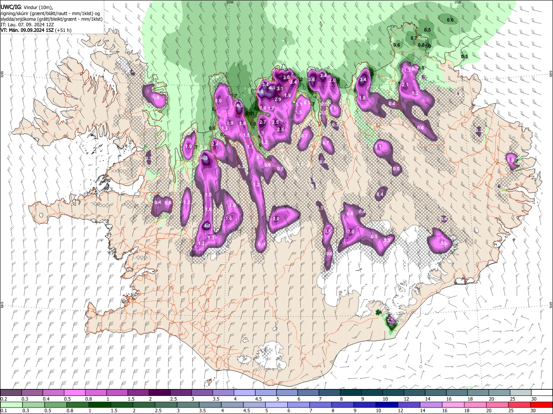Click lower legend swatch between 18 and 20
The width and height of the screenshot is (553, 414).
476,405
